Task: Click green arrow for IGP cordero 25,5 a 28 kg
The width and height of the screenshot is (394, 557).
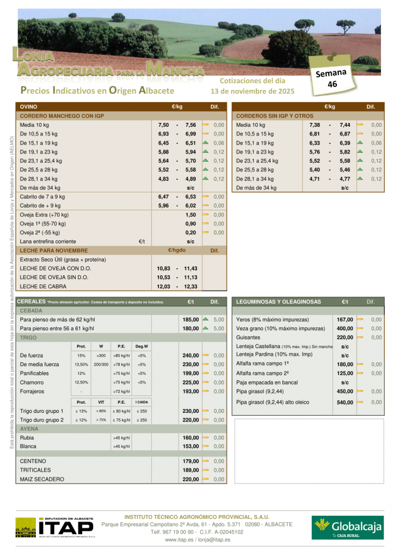Action: (206, 170)
